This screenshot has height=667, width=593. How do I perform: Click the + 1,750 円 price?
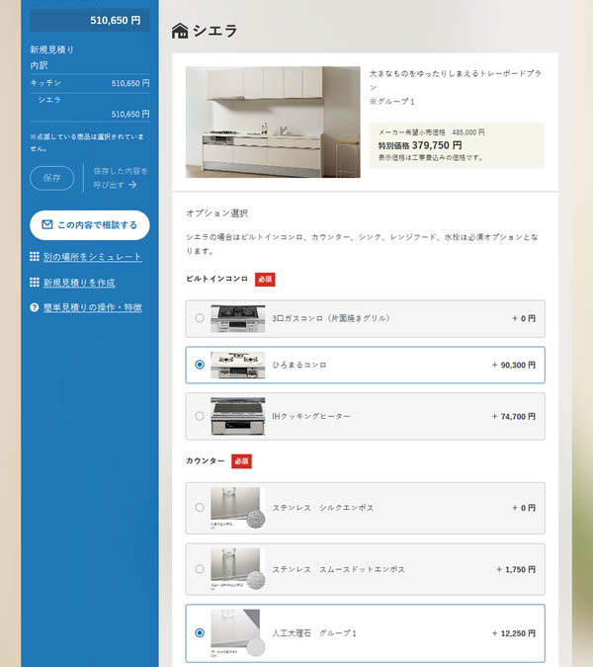pyautogui.click(x=516, y=569)
